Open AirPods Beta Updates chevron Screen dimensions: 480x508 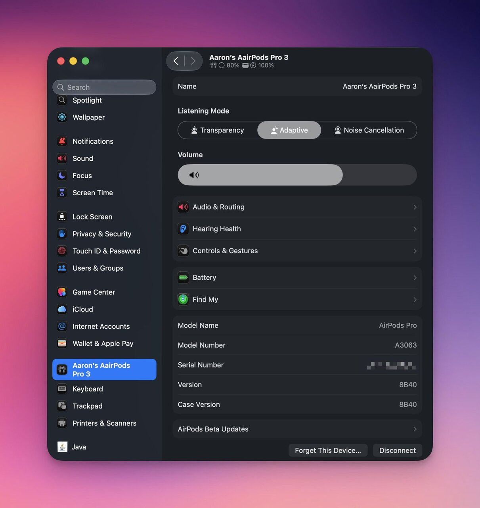(415, 429)
